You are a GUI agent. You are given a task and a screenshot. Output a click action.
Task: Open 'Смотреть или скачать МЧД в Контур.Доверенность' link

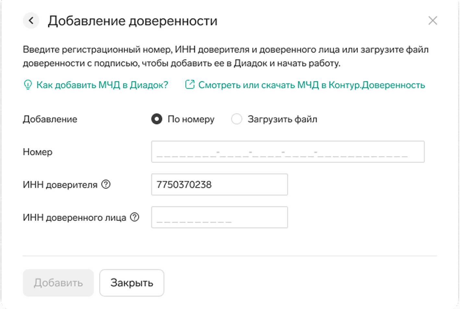click(x=311, y=85)
